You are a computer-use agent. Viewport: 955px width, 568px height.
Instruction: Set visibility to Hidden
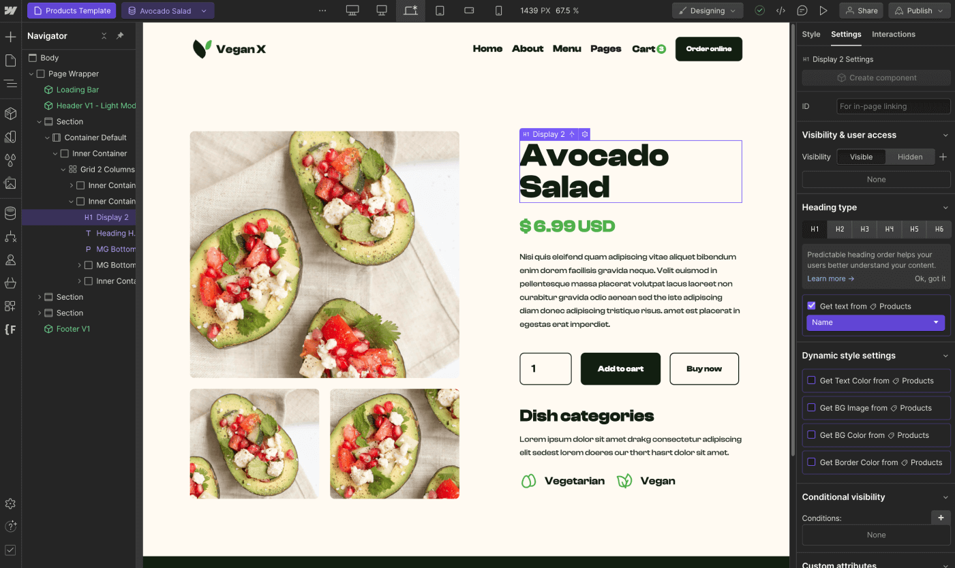[910, 157]
